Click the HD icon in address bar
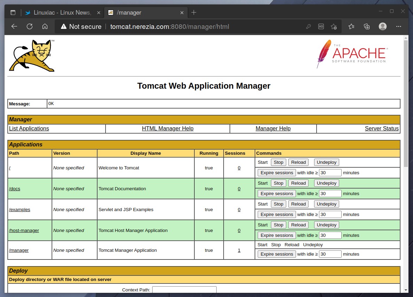Screen dimensions: 413x297 pyautogui.click(x=321, y=26)
